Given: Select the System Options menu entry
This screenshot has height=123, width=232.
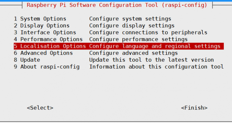Looking at the screenshot, I should click(x=40, y=19).
